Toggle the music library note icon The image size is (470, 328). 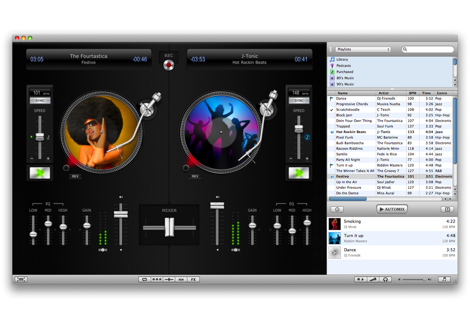tap(444, 279)
